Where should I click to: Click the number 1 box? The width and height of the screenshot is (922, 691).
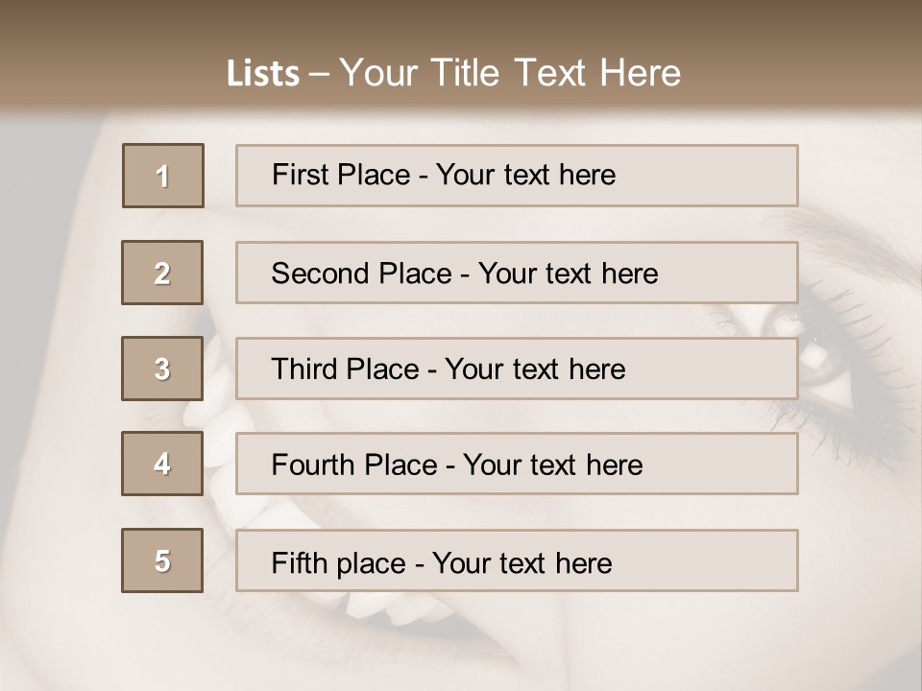[x=163, y=176]
